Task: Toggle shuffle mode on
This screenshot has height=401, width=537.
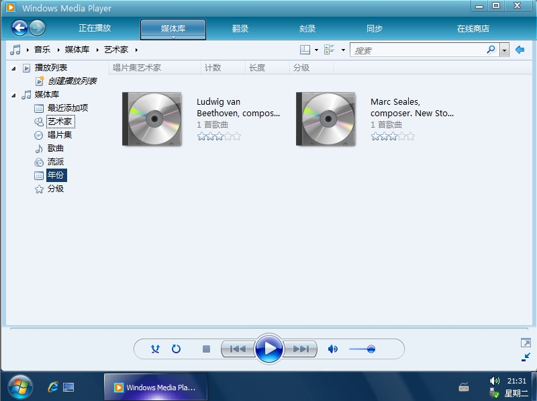Action: (x=156, y=349)
